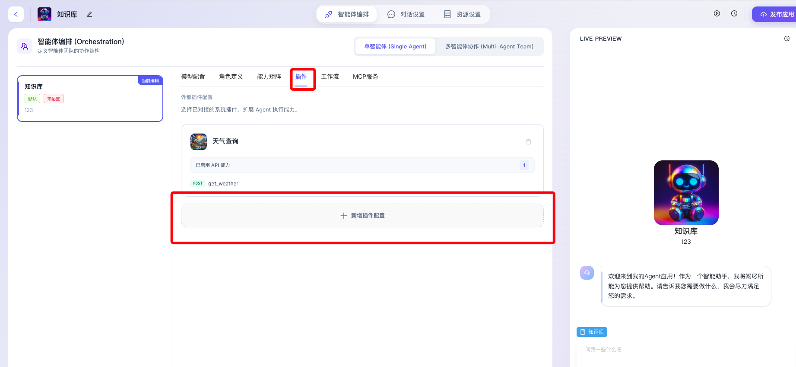Delete the 天气查询 plugin via trash icon
This screenshot has width=796, height=367.
528,142
